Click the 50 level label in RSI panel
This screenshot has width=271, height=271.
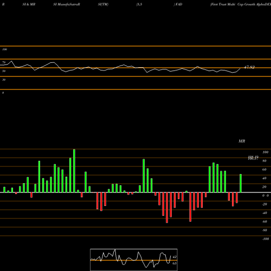point(4,71)
